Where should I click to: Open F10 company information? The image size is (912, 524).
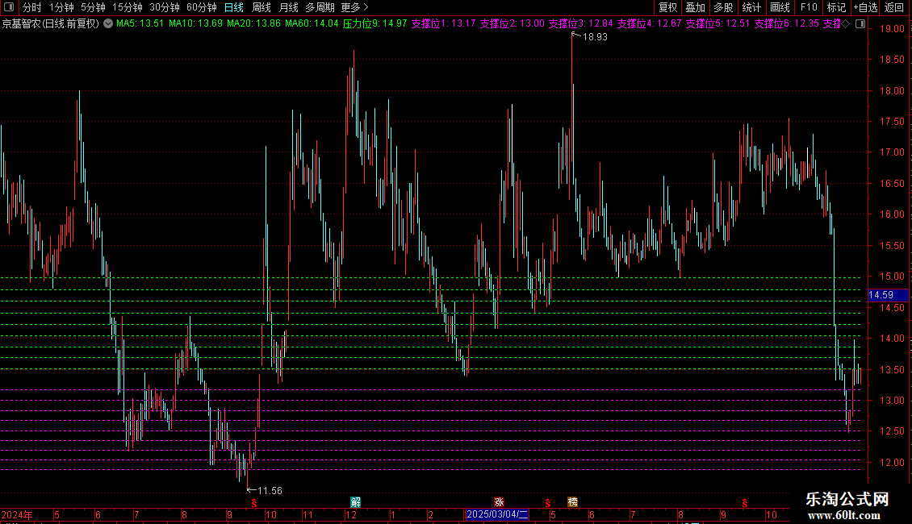809,7
